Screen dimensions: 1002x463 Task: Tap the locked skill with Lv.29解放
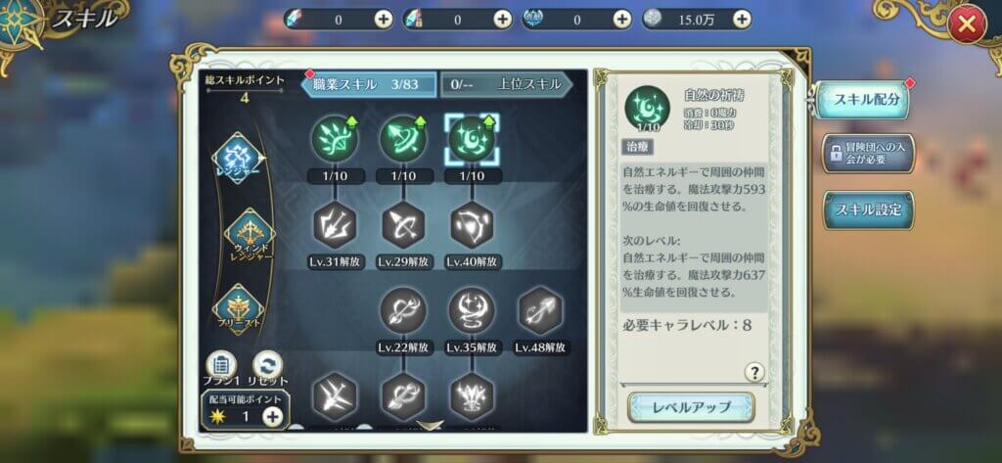click(403, 225)
